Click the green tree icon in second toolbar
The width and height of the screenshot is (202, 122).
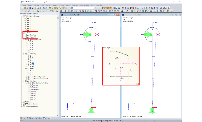(146, 11)
